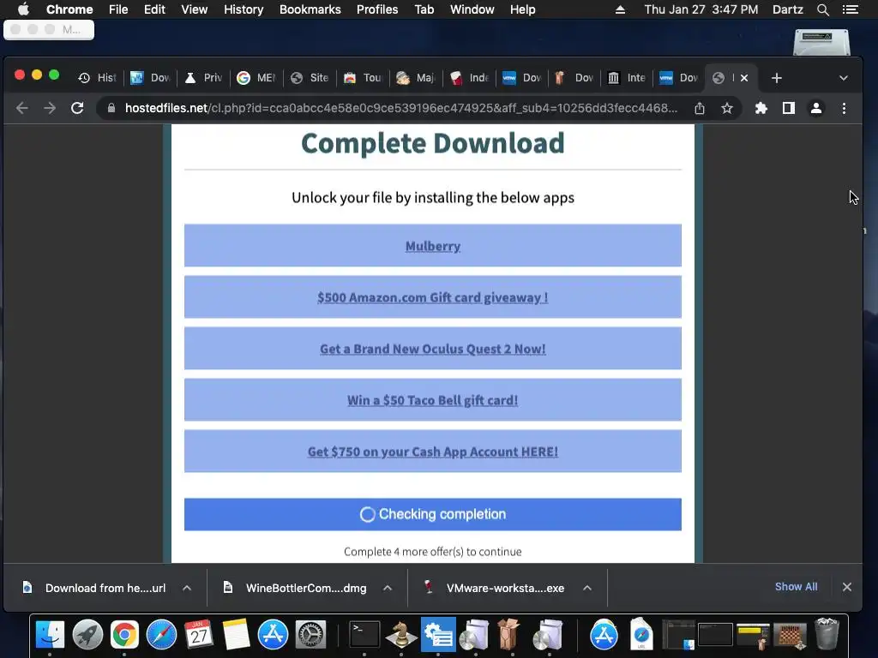Close the active hostedfiles tab
Screen dimensions: 878x658
coord(744,78)
